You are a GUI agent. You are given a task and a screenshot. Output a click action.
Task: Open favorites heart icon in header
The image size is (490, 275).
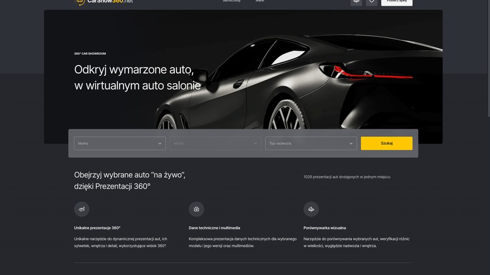[x=372, y=2]
